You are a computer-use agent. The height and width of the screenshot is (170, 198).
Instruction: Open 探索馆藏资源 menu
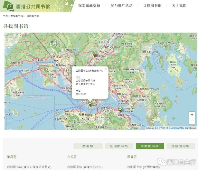(89, 5)
